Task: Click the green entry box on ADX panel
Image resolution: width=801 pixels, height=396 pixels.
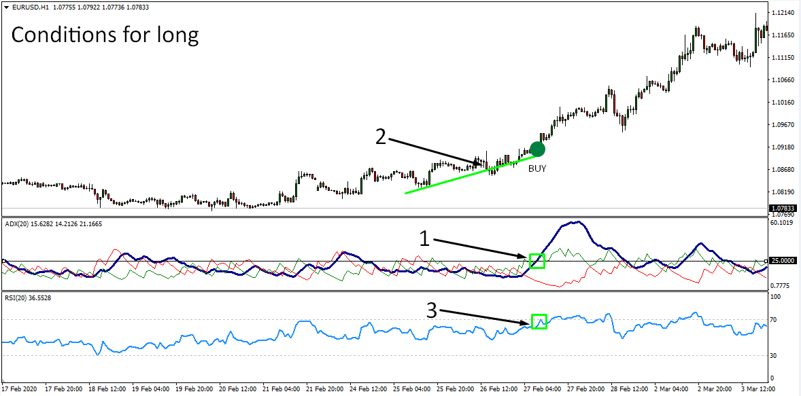Action: pos(536,260)
